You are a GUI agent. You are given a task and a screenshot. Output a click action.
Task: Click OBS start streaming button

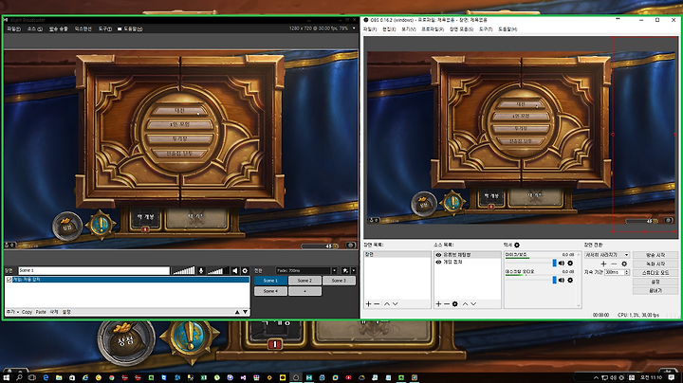[655, 255]
